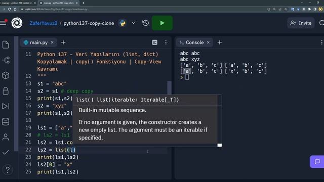The height and width of the screenshot is (182, 324).
Task: Add new tab next to Console
Action: point(219,42)
